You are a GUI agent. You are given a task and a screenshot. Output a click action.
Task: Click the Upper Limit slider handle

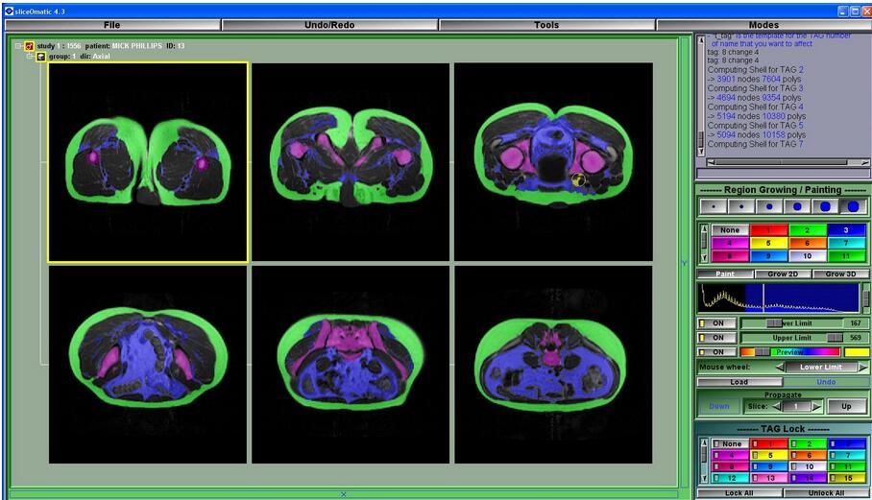835,338
